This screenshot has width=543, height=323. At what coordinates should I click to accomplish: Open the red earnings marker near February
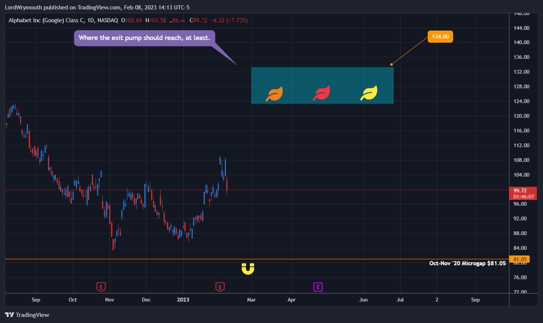click(x=220, y=287)
